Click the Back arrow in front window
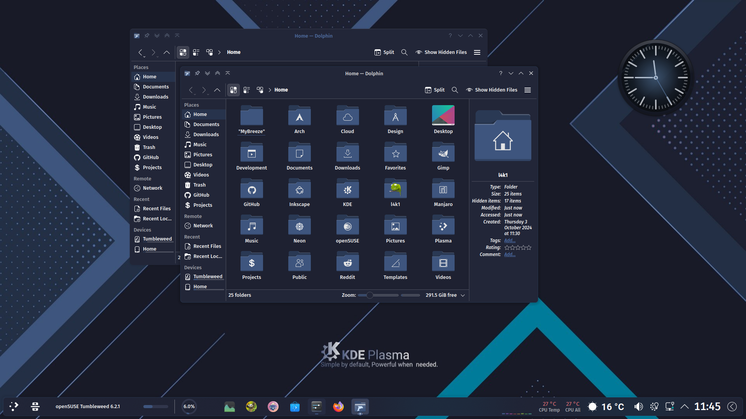Viewport: 746px width, 419px height. point(191,90)
